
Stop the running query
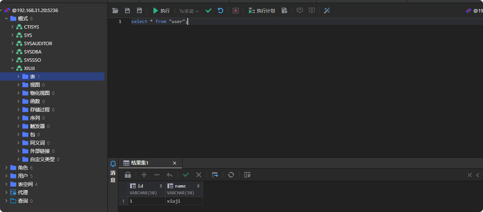[236, 11]
